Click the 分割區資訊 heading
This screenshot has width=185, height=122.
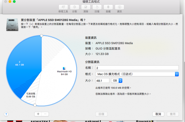92,62
